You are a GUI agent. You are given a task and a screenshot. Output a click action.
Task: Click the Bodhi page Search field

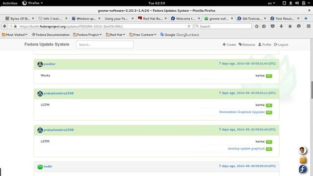(x=105, y=44)
